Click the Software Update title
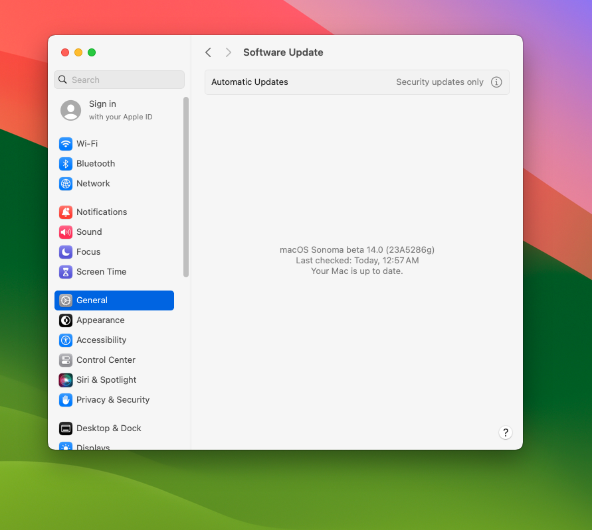The image size is (592, 530). point(283,52)
